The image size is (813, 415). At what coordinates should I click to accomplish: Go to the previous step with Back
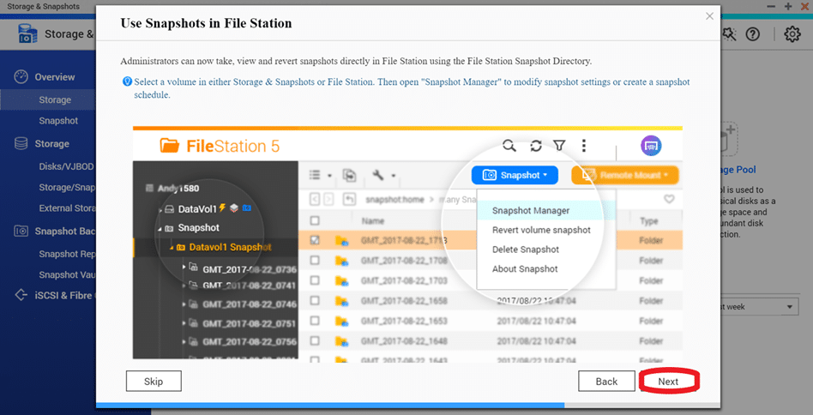click(606, 382)
